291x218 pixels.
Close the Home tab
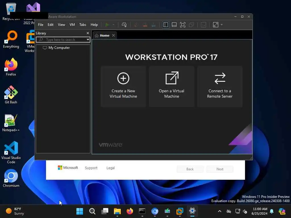coord(114,35)
